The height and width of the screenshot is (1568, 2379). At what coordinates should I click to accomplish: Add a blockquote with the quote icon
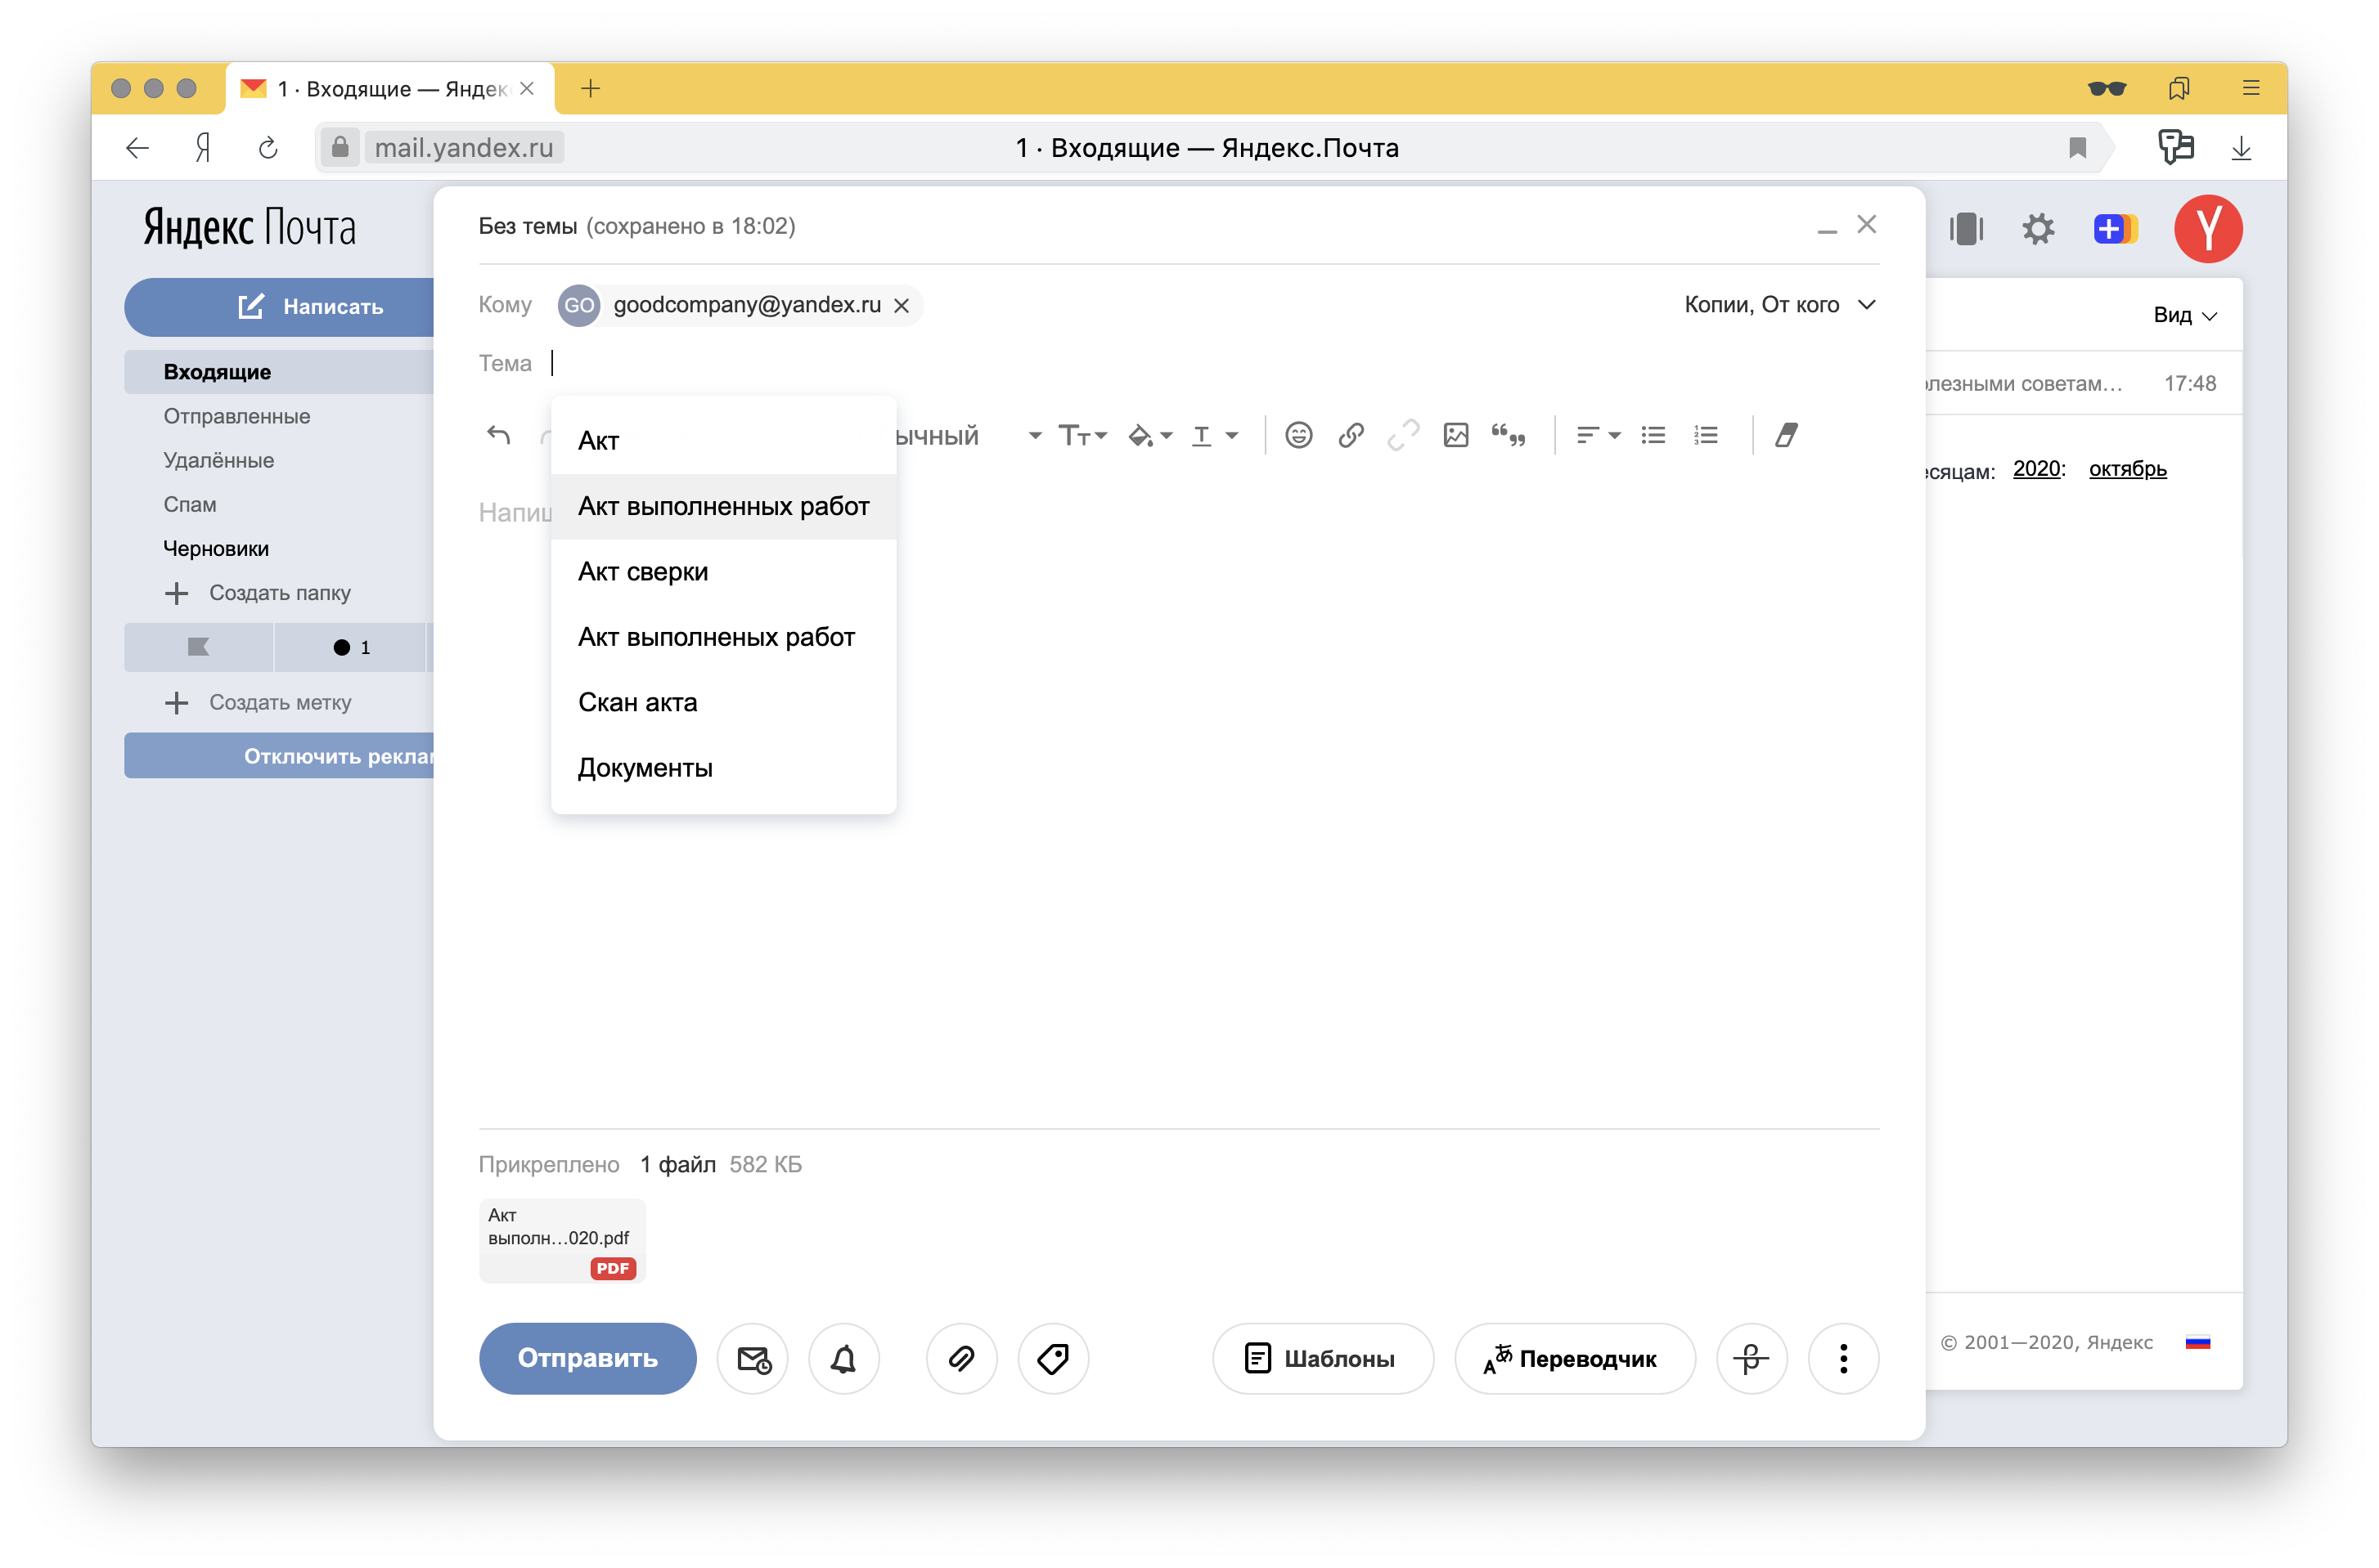coord(1509,435)
